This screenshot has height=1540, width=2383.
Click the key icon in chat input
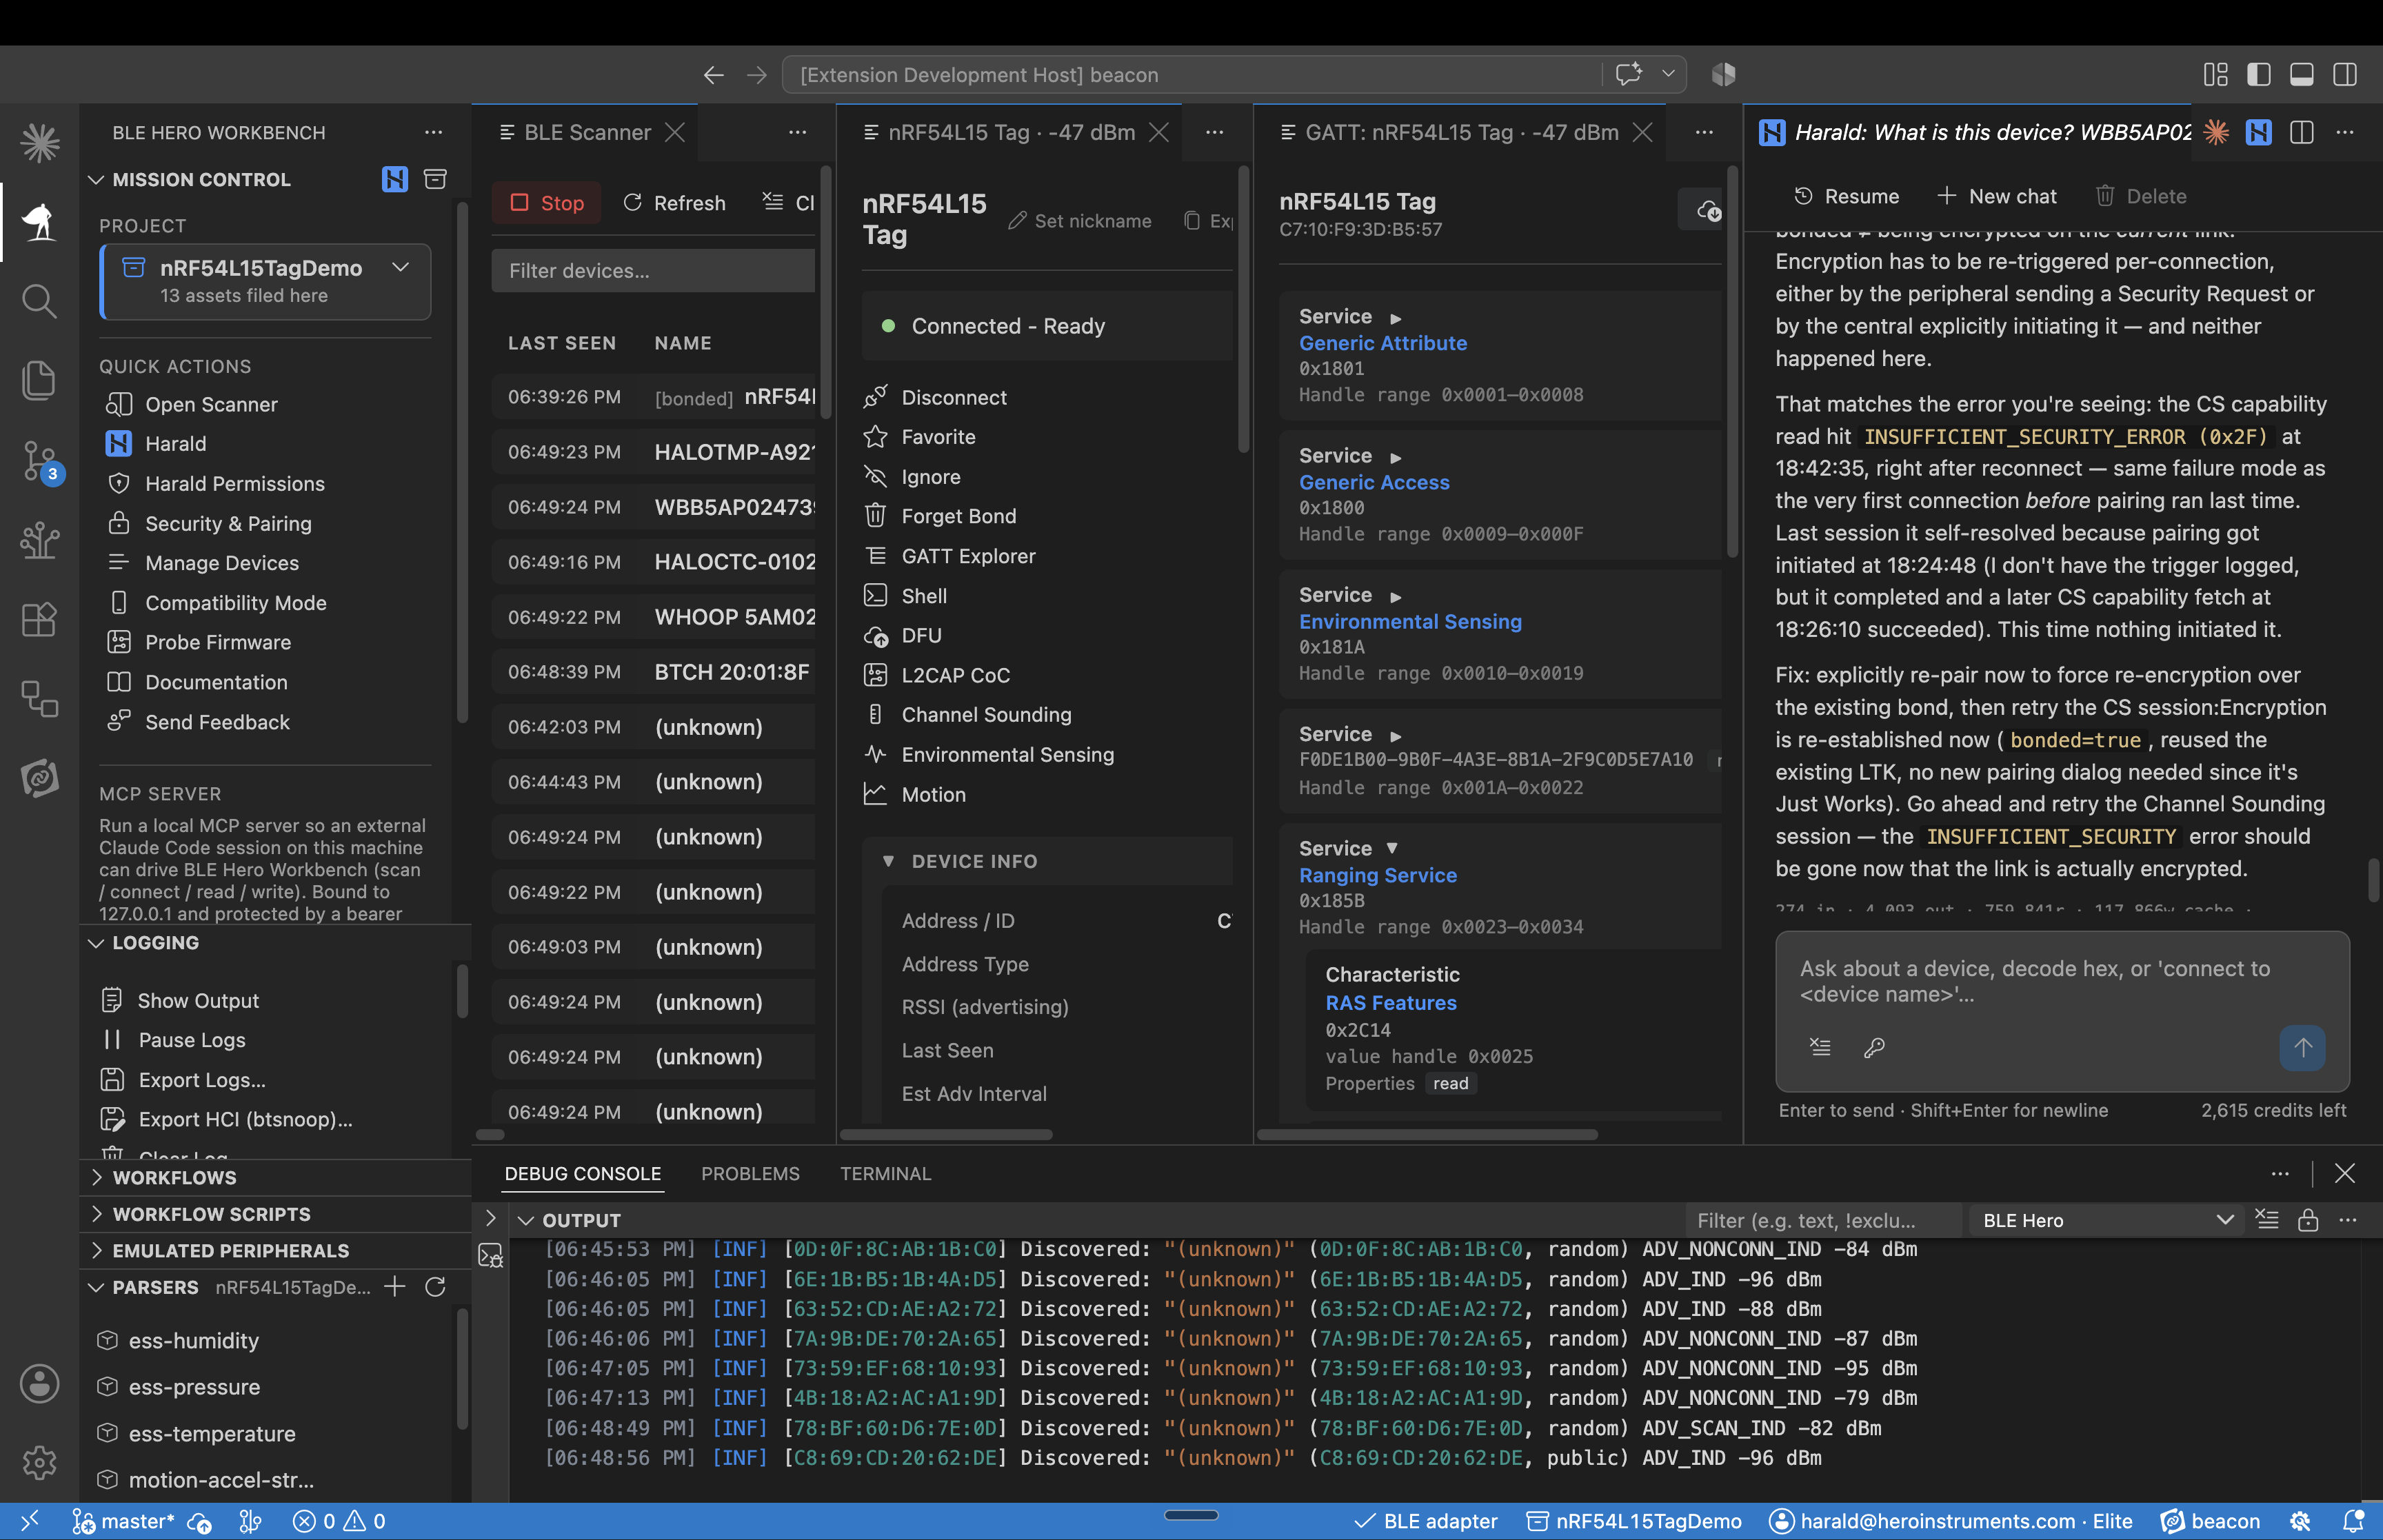click(x=1874, y=1047)
